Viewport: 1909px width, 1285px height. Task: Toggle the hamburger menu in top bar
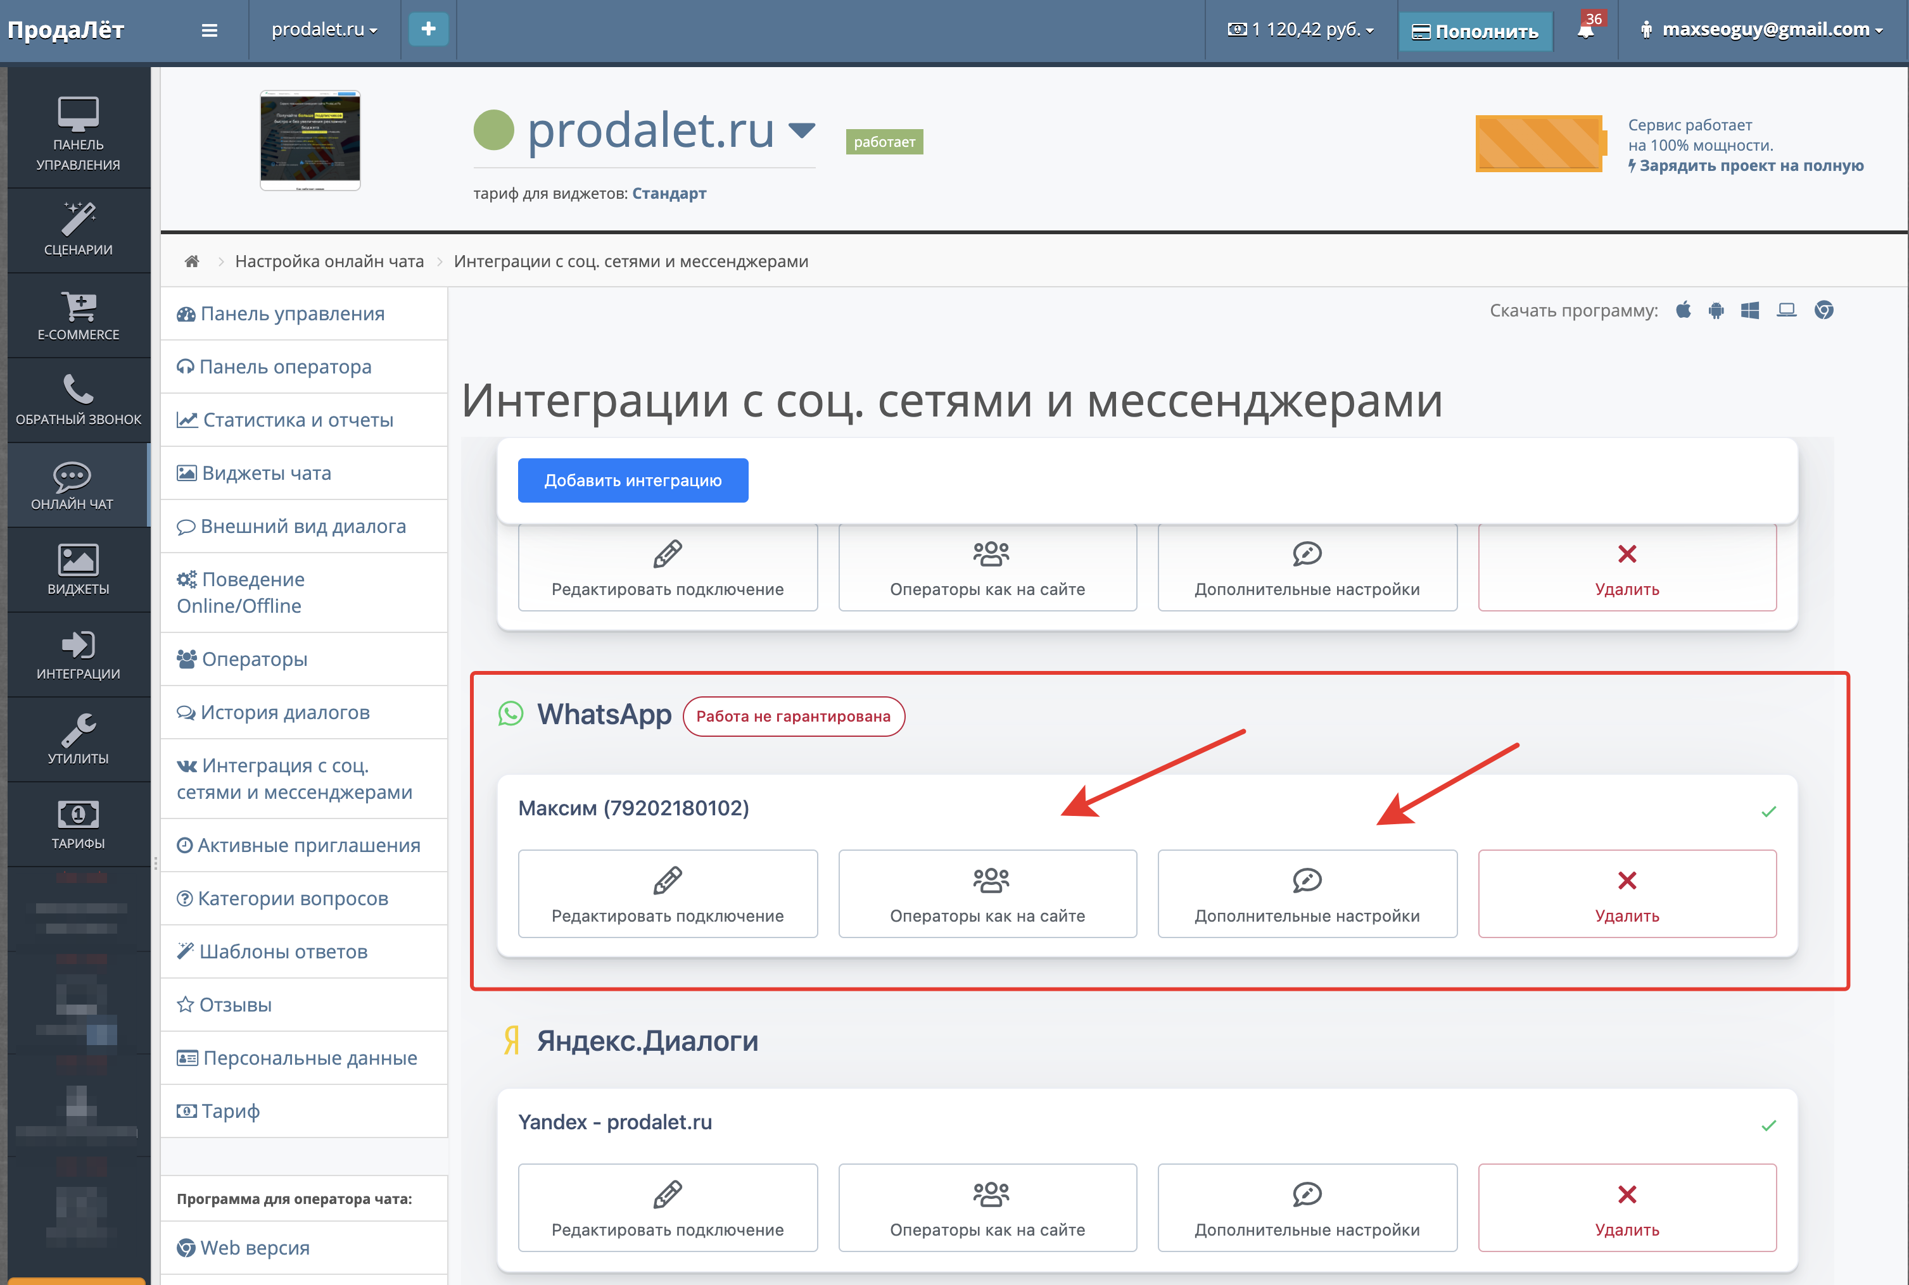pyautogui.click(x=210, y=30)
